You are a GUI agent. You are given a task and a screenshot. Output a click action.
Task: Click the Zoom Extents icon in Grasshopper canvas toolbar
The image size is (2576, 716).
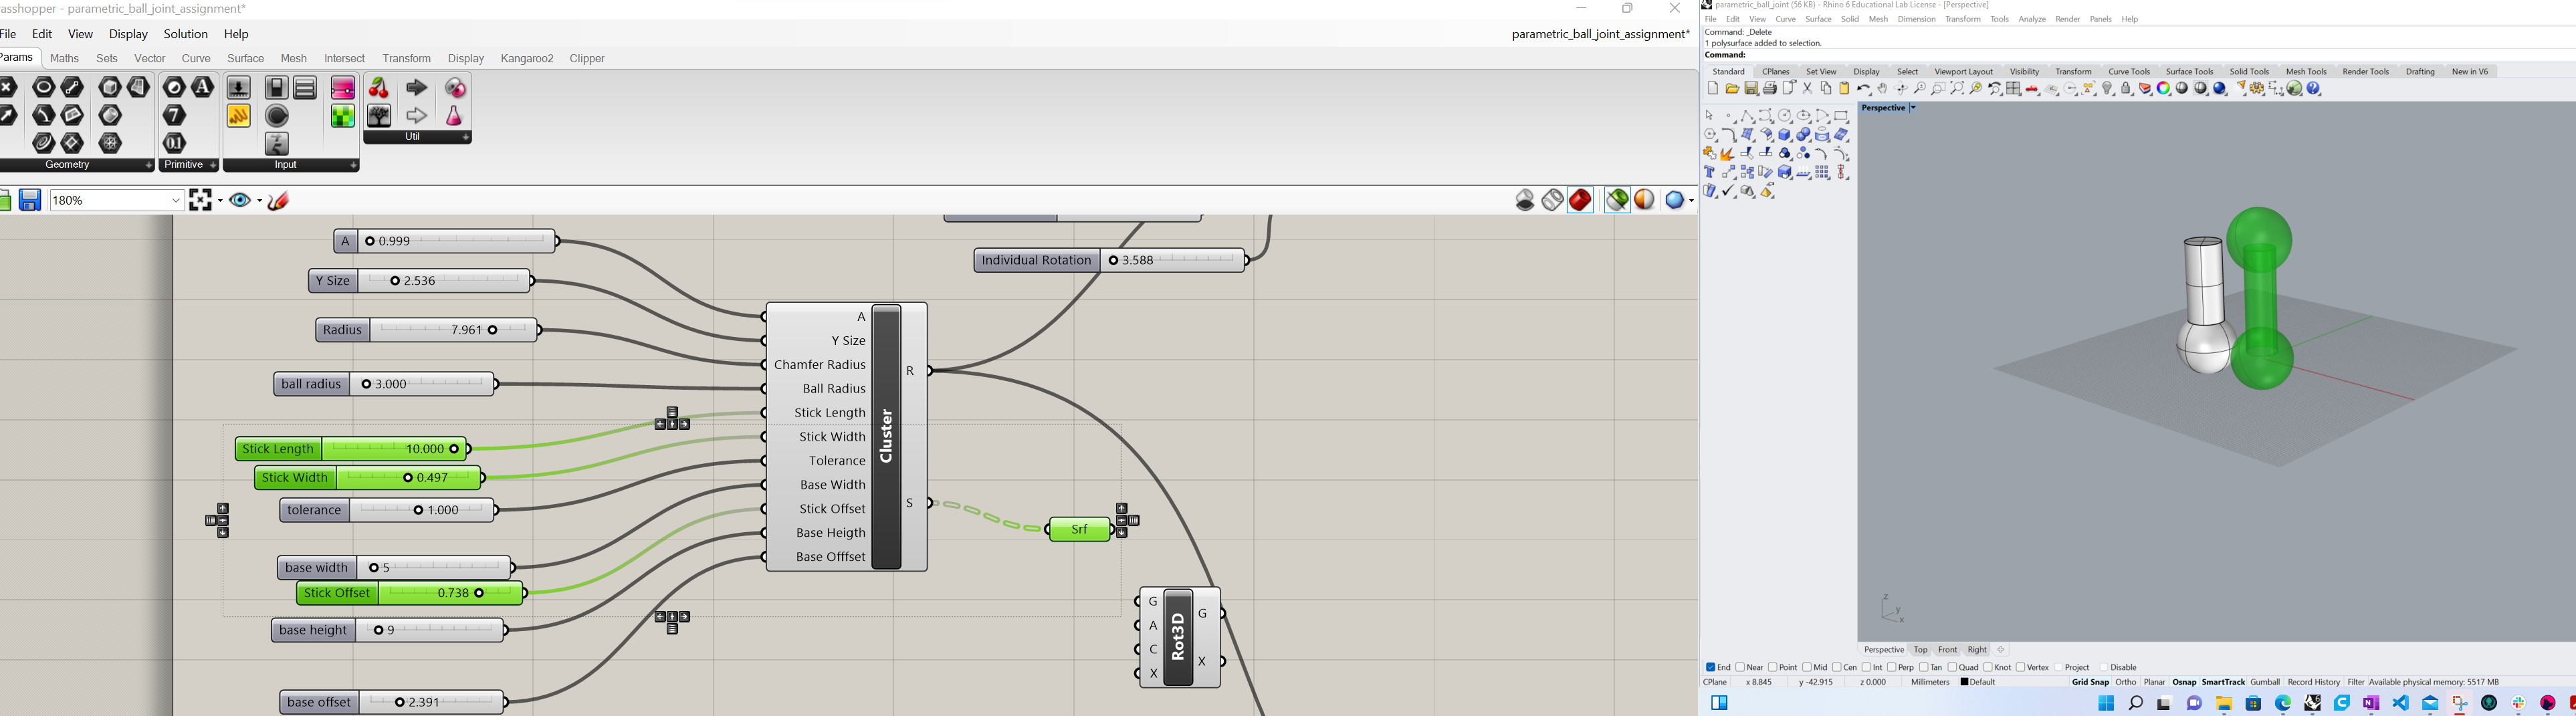(201, 200)
